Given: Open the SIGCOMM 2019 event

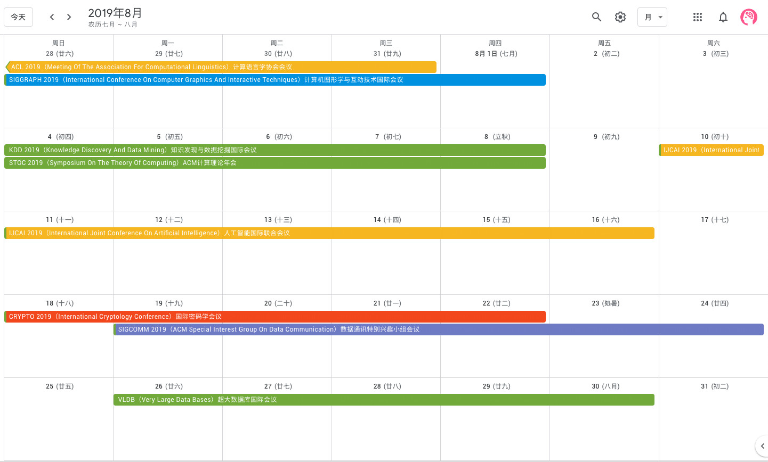Looking at the screenshot, I should point(439,329).
